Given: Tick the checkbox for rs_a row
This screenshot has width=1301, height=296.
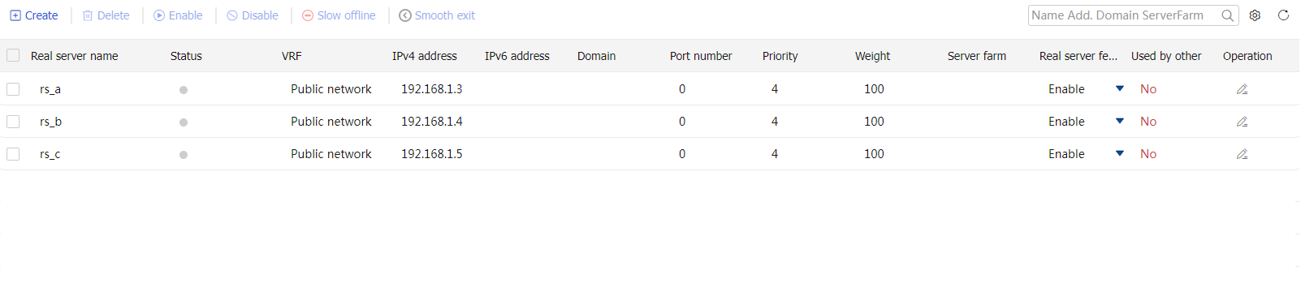Looking at the screenshot, I should [x=13, y=89].
